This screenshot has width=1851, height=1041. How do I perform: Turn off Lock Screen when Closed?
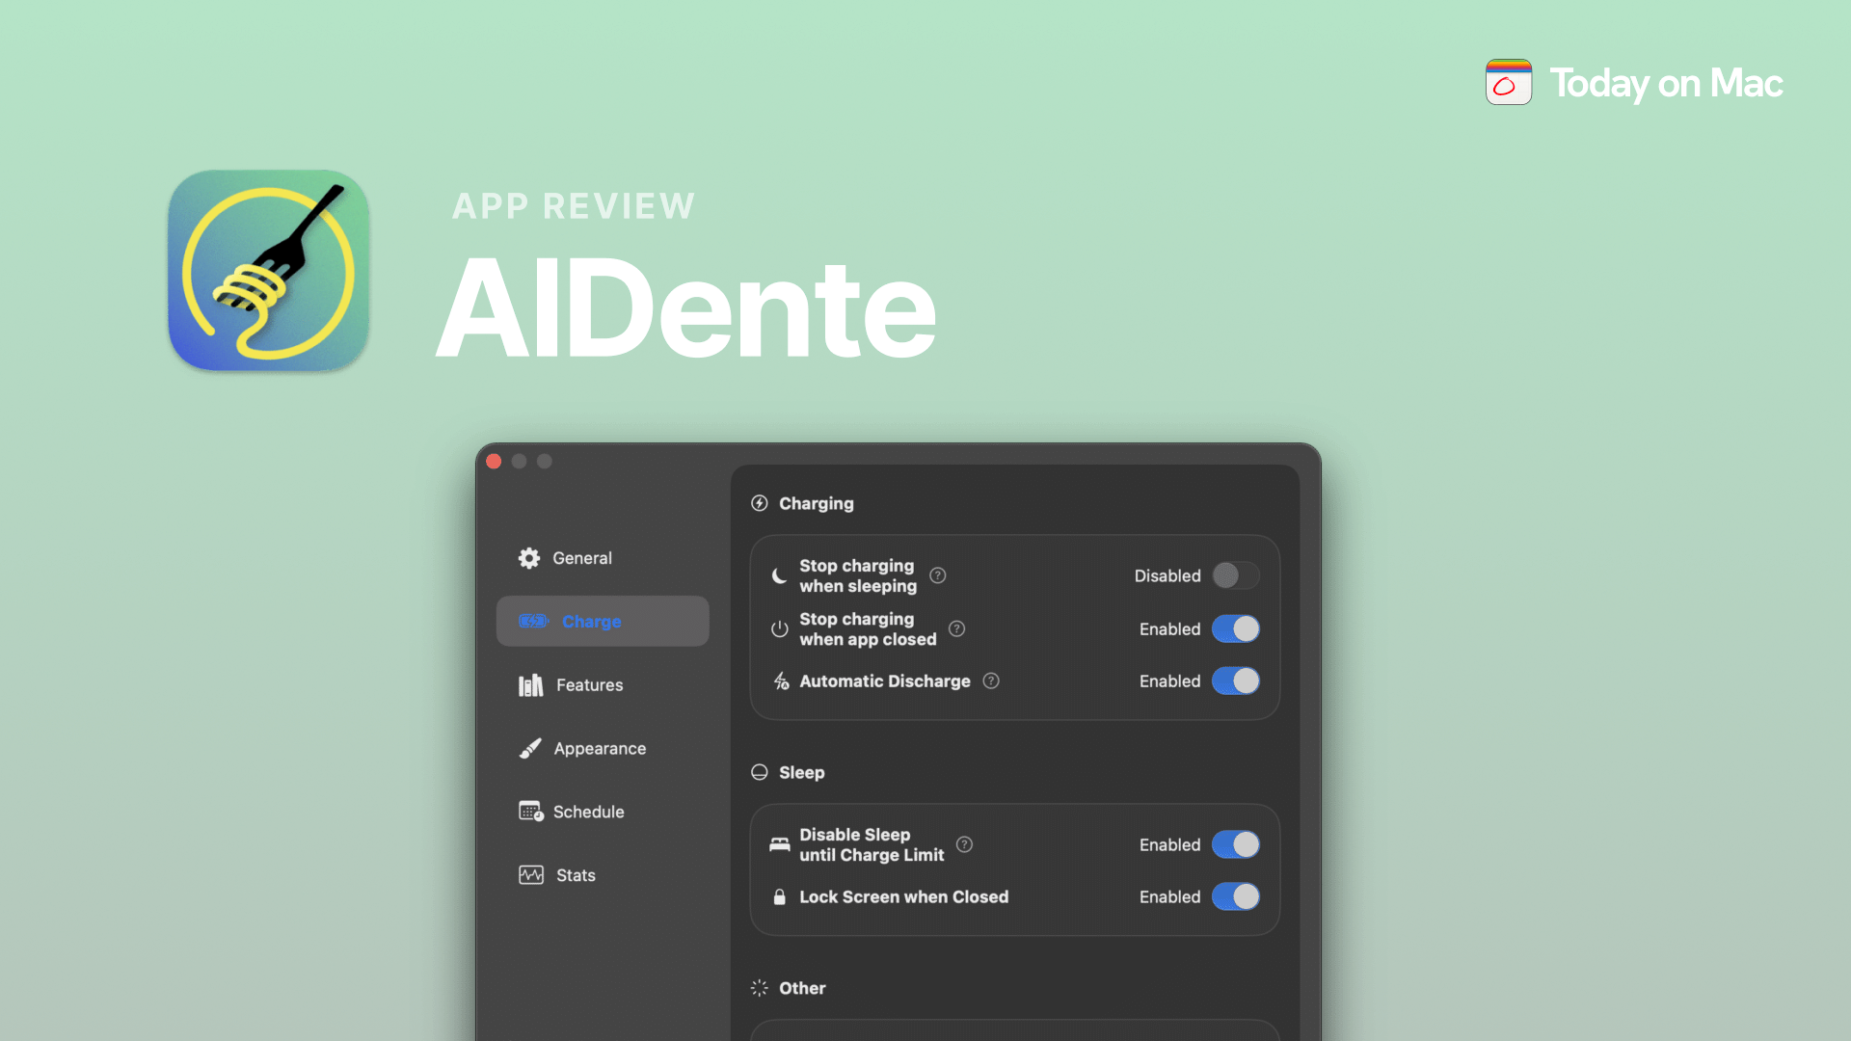coord(1235,896)
